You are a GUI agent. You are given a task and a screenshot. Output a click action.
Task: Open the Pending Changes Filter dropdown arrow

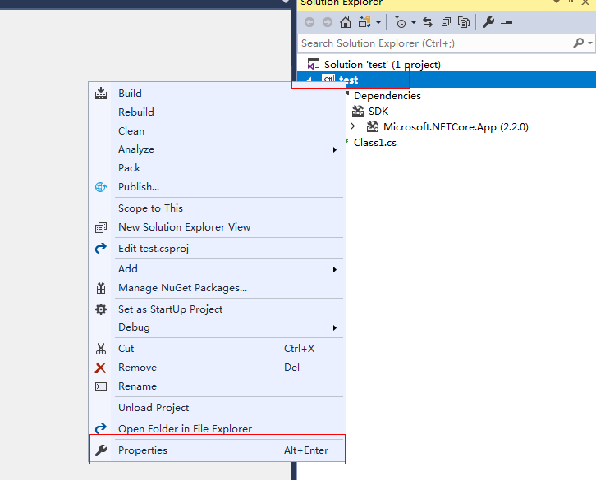click(x=414, y=23)
